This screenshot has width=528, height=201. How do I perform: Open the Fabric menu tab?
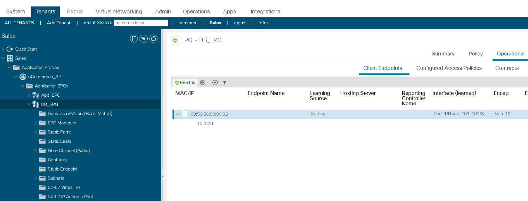click(75, 11)
